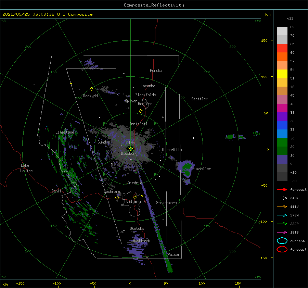Click the Sylvan label

[x=131, y=101]
